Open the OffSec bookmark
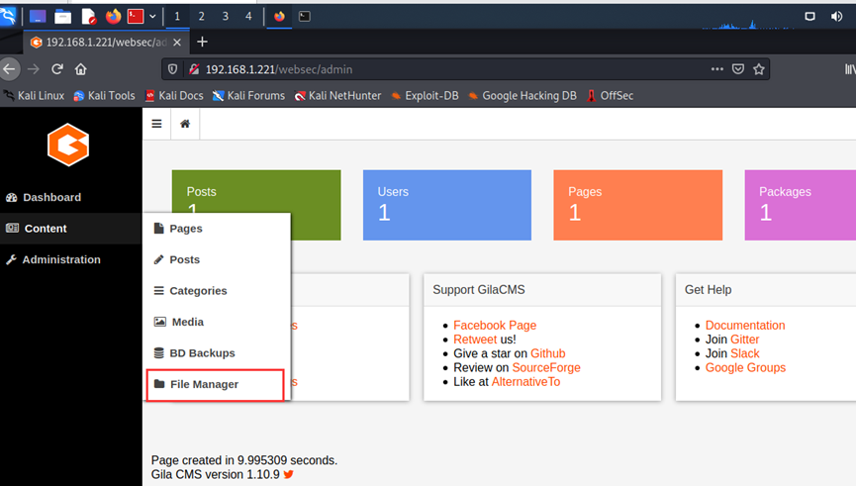Image resolution: width=856 pixels, height=486 pixels. (x=610, y=96)
